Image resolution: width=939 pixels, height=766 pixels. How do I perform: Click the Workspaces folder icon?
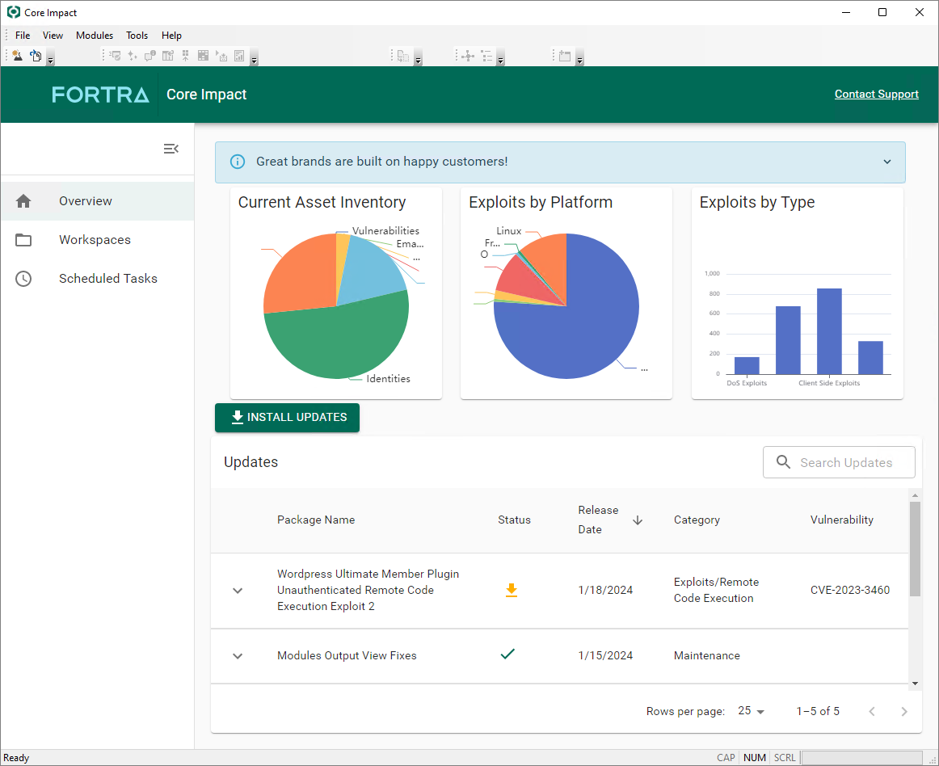pyautogui.click(x=23, y=240)
